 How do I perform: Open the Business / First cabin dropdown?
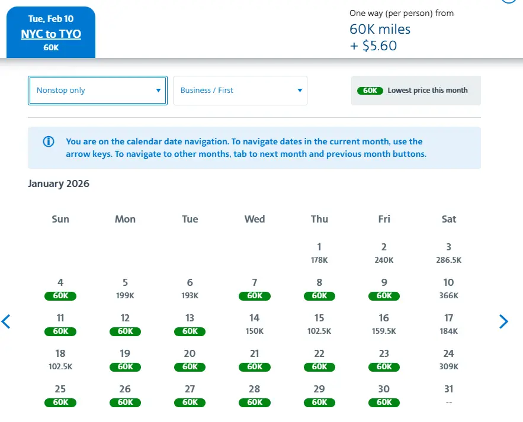240,91
